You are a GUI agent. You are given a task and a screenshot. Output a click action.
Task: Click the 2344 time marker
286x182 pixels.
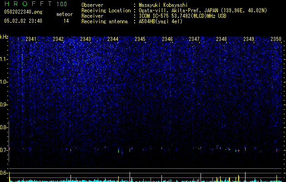[113, 39]
